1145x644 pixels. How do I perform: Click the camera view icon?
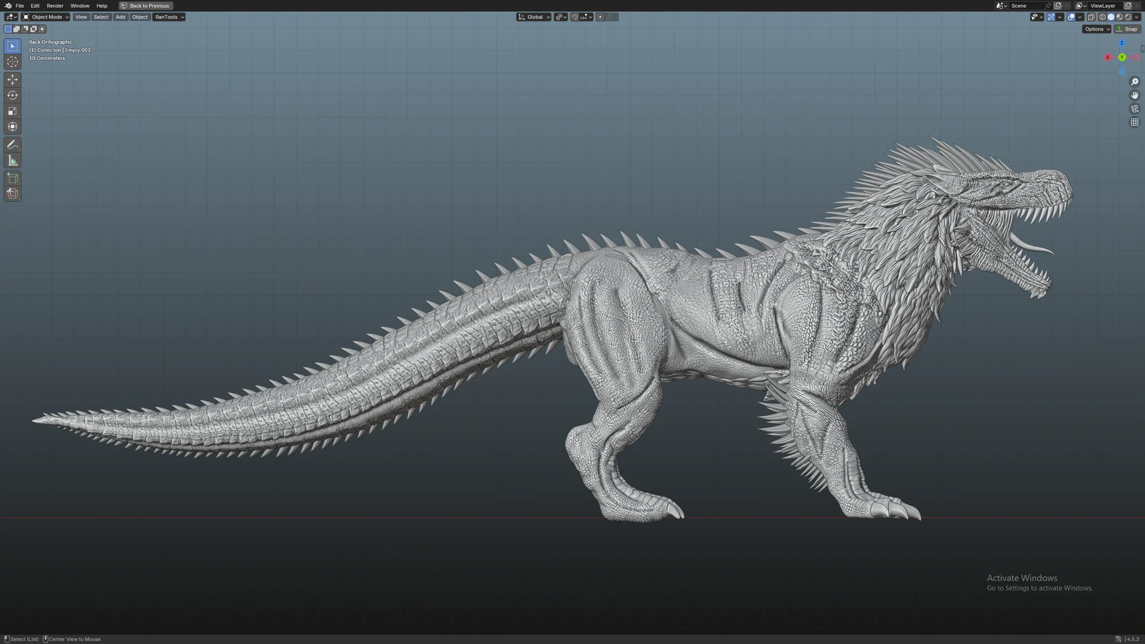pyautogui.click(x=1134, y=109)
